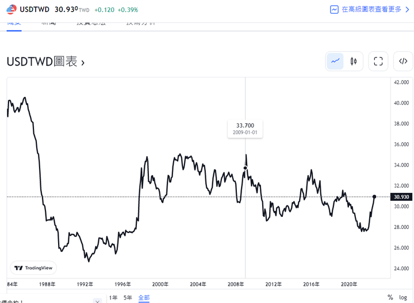Open embed code icon button
This screenshot has width=414, height=303.
pyautogui.click(x=403, y=61)
